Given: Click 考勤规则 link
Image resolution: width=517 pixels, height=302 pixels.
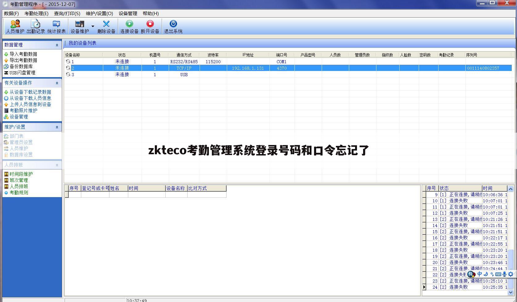Looking at the screenshot, I should coord(19,192).
